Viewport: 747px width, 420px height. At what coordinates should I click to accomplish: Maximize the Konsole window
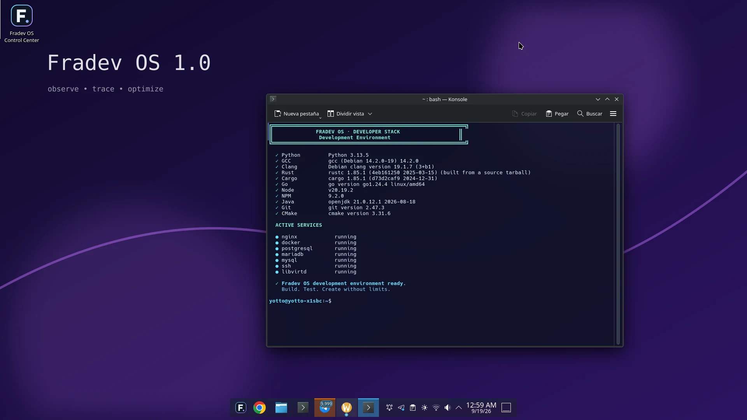click(607, 99)
